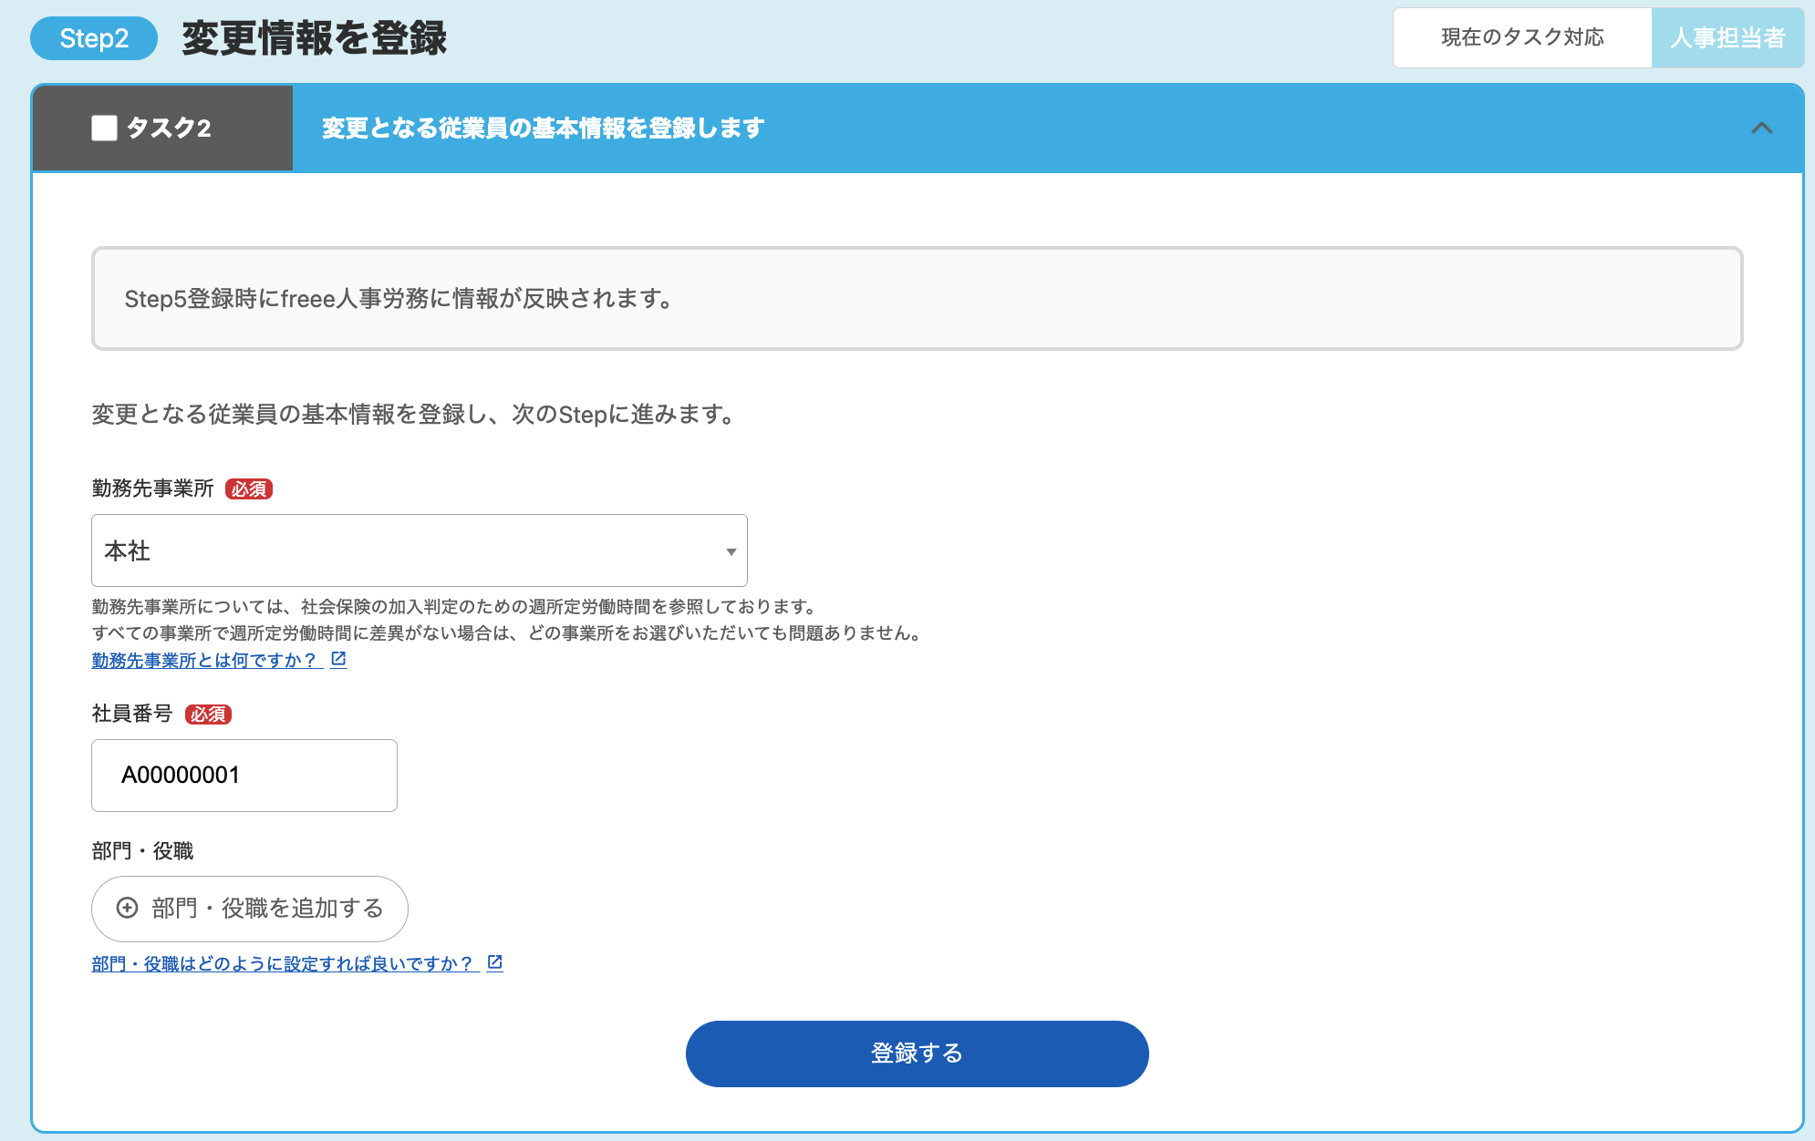Click the 変更情報を登録 heading
Viewport: 1815px width, 1141px height.
point(315,38)
